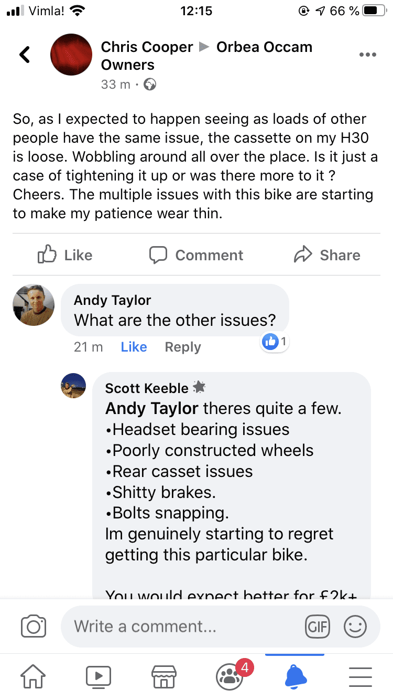Tap the back arrow icon
Viewport: 393px width, 700px height.
point(25,55)
